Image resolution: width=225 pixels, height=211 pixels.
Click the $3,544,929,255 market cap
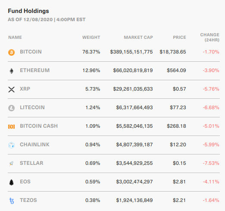pos(134,163)
